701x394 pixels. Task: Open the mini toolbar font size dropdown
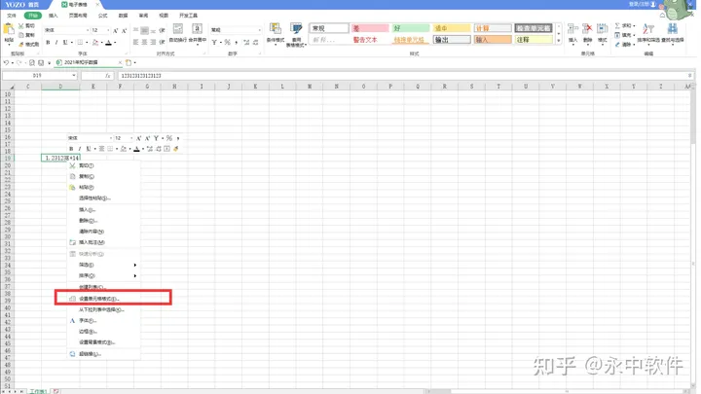point(131,138)
